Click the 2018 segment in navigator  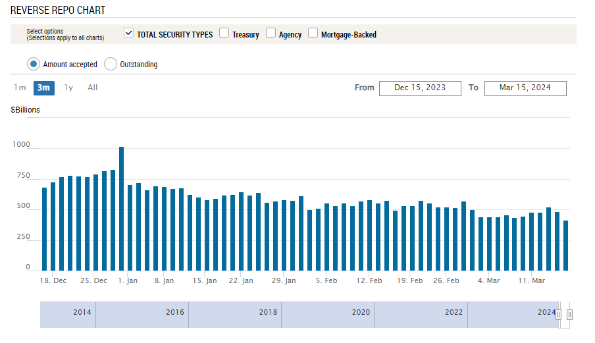point(235,315)
